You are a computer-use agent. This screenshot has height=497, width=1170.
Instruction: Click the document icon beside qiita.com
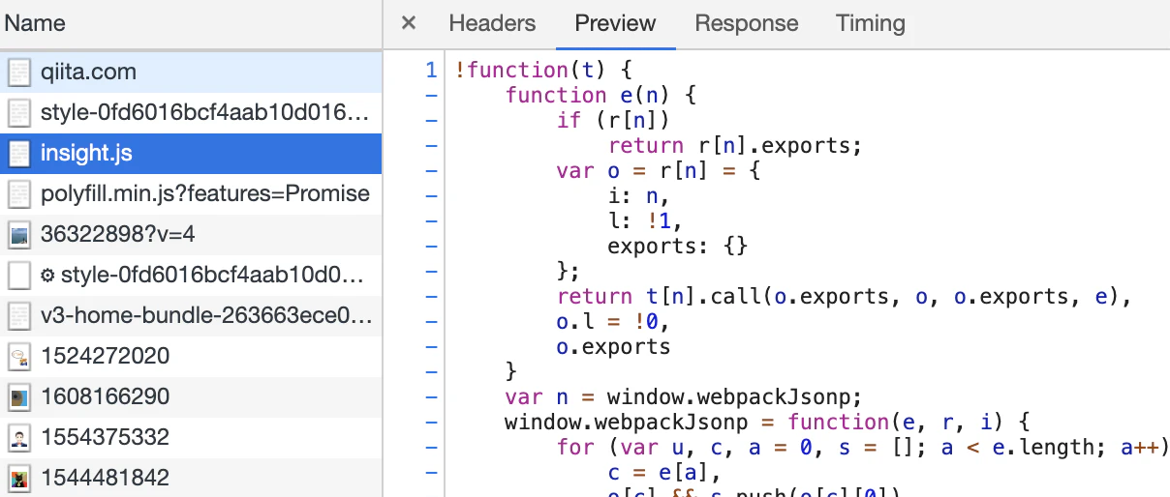pos(19,73)
